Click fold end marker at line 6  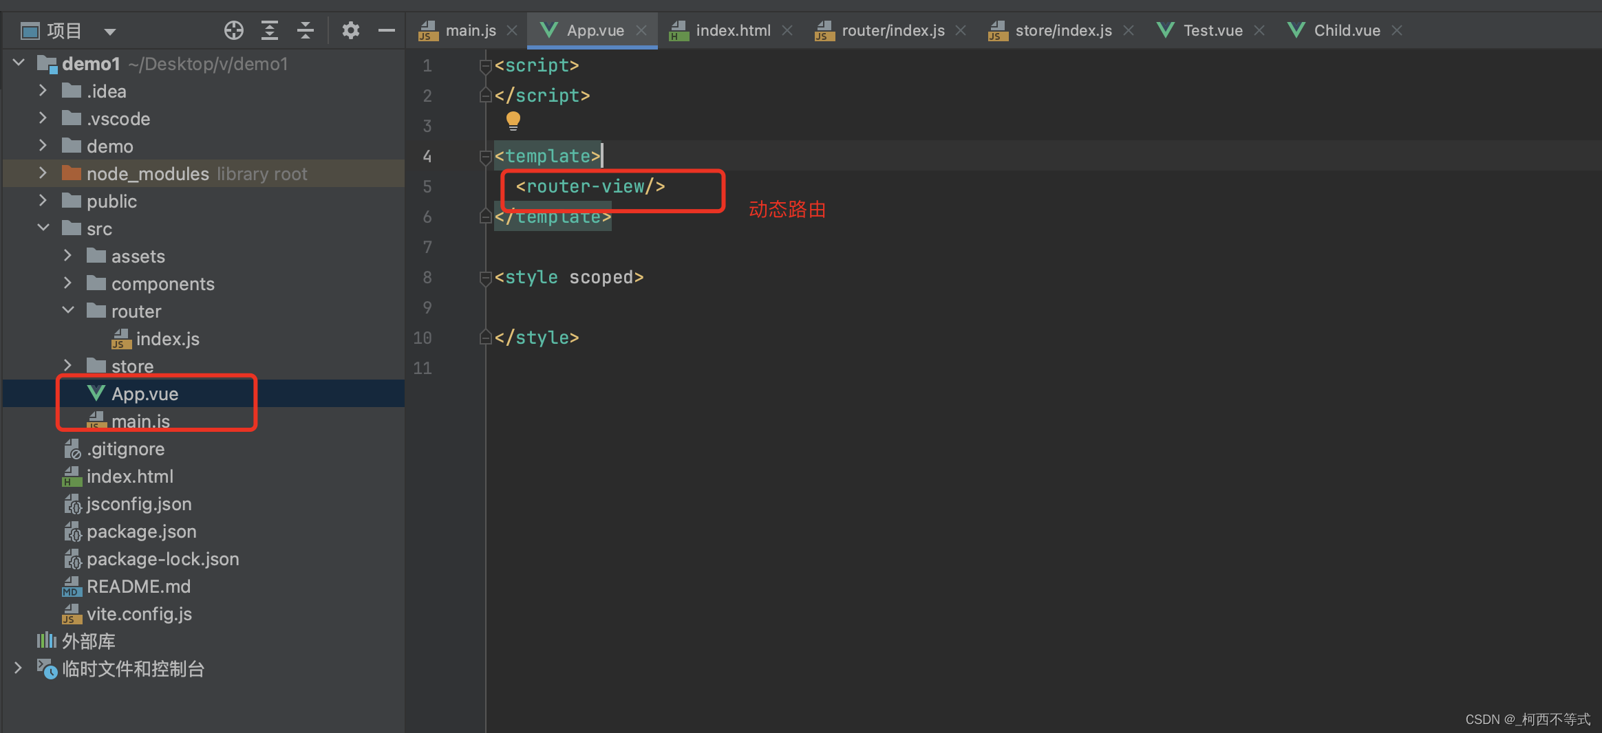coord(485,217)
